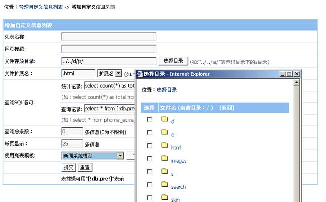
Task: Click the skin folder icon
Action: [x=164, y=198]
